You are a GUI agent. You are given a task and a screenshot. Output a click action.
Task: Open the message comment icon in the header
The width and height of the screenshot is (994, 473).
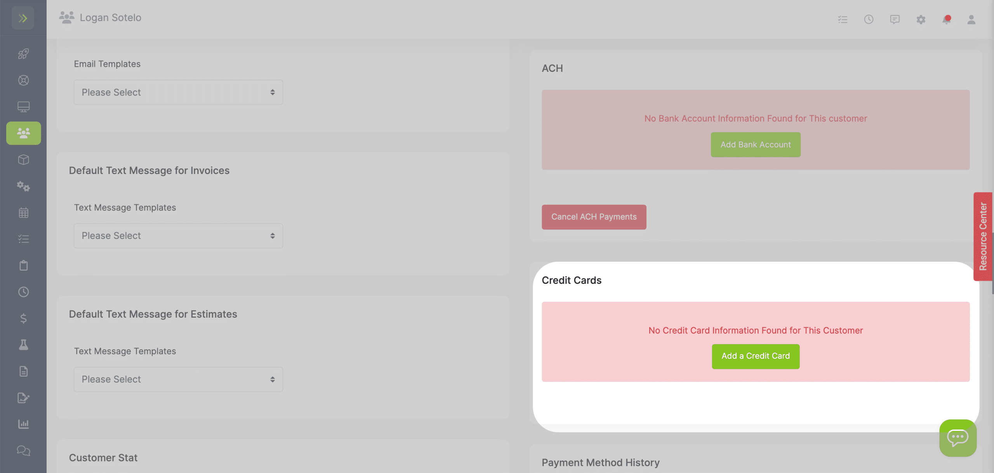coord(895,19)
